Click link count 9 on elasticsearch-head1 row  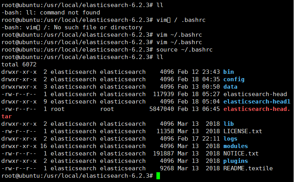[45, 102]
